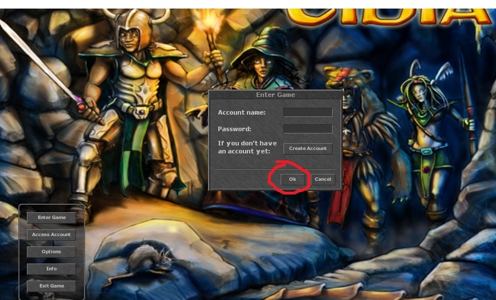Click the Enter Game dialog title
Image resolution: width=496 pixels, height=300 pixels.
[x=275, y=95]
